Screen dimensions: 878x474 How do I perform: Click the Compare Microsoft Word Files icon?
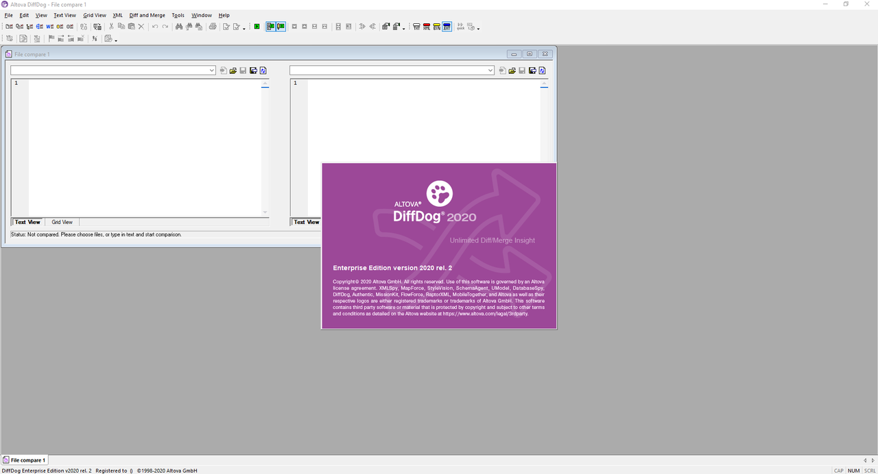pos(49,27)
